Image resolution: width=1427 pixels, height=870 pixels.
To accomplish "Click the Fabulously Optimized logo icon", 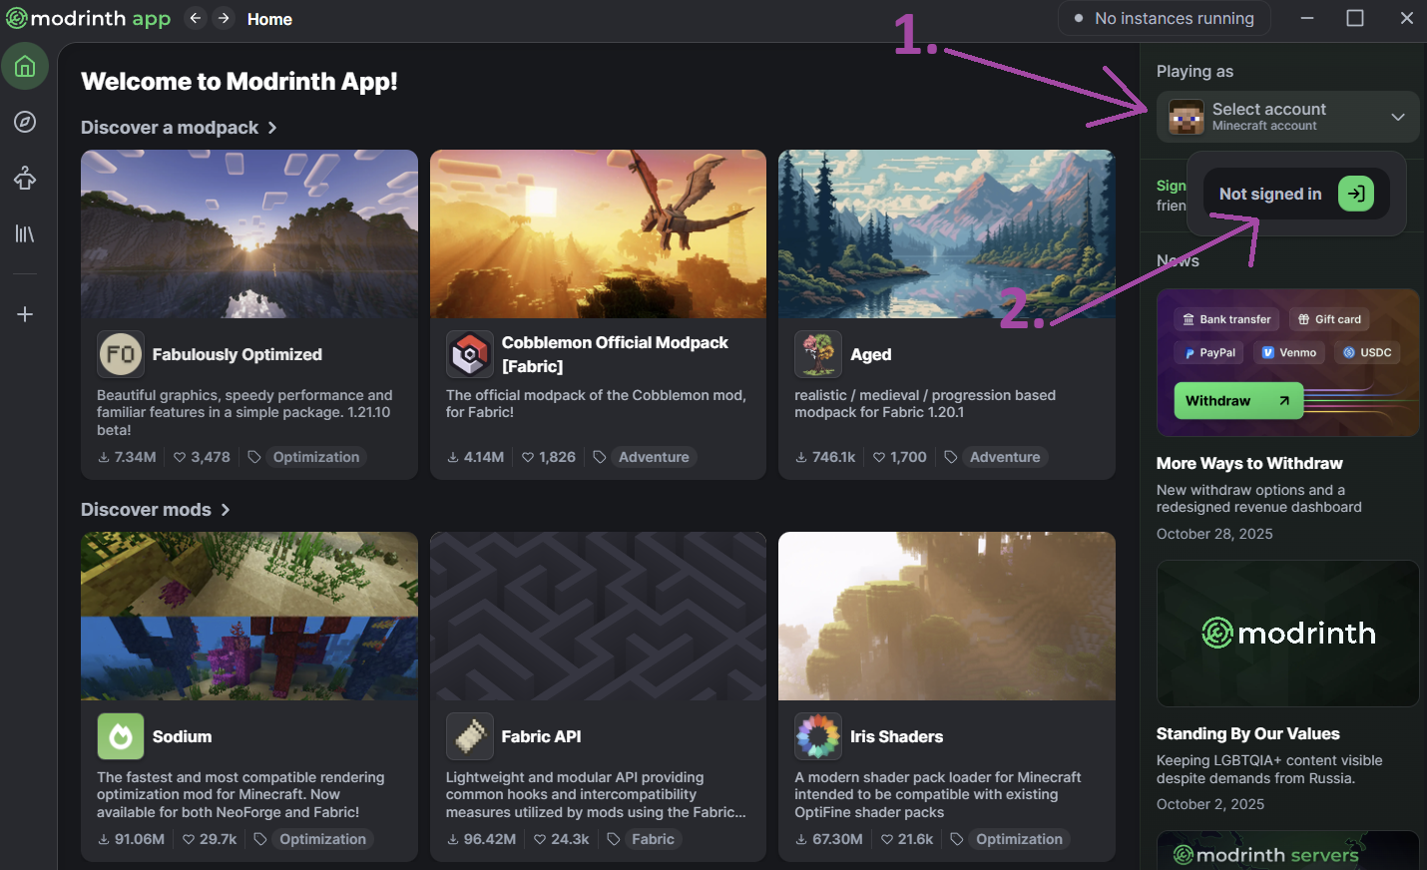I will (121, 354).
